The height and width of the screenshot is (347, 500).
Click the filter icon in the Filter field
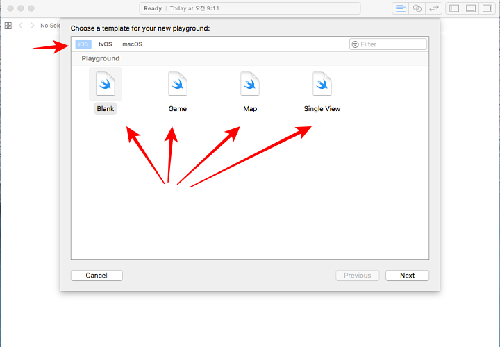coord(356,44)
